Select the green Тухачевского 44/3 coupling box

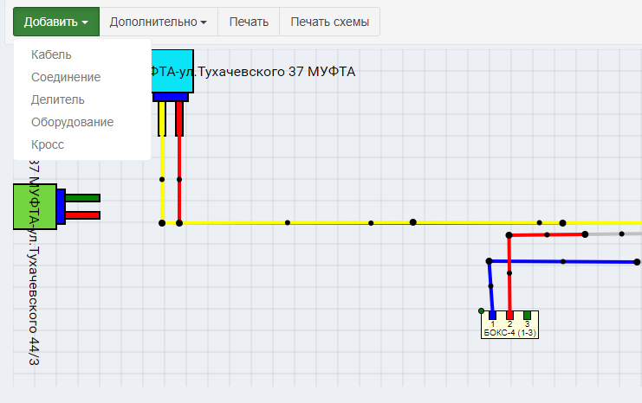coord(35,206)
